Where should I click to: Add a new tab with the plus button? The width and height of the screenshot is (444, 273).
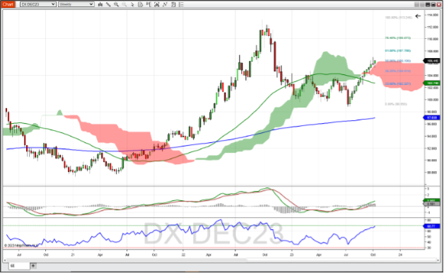(x=33, y=266)
